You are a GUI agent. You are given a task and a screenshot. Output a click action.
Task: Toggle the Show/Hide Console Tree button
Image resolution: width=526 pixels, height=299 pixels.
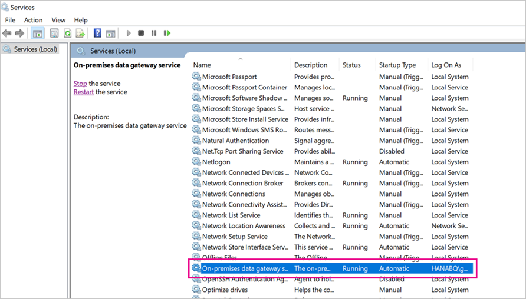pyautogui.click(x=37, y=34)
